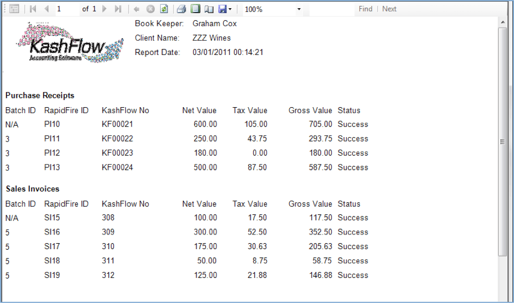Open page setup
The width and height of the screenshot is (514, 303).
(x=208, y=9)
